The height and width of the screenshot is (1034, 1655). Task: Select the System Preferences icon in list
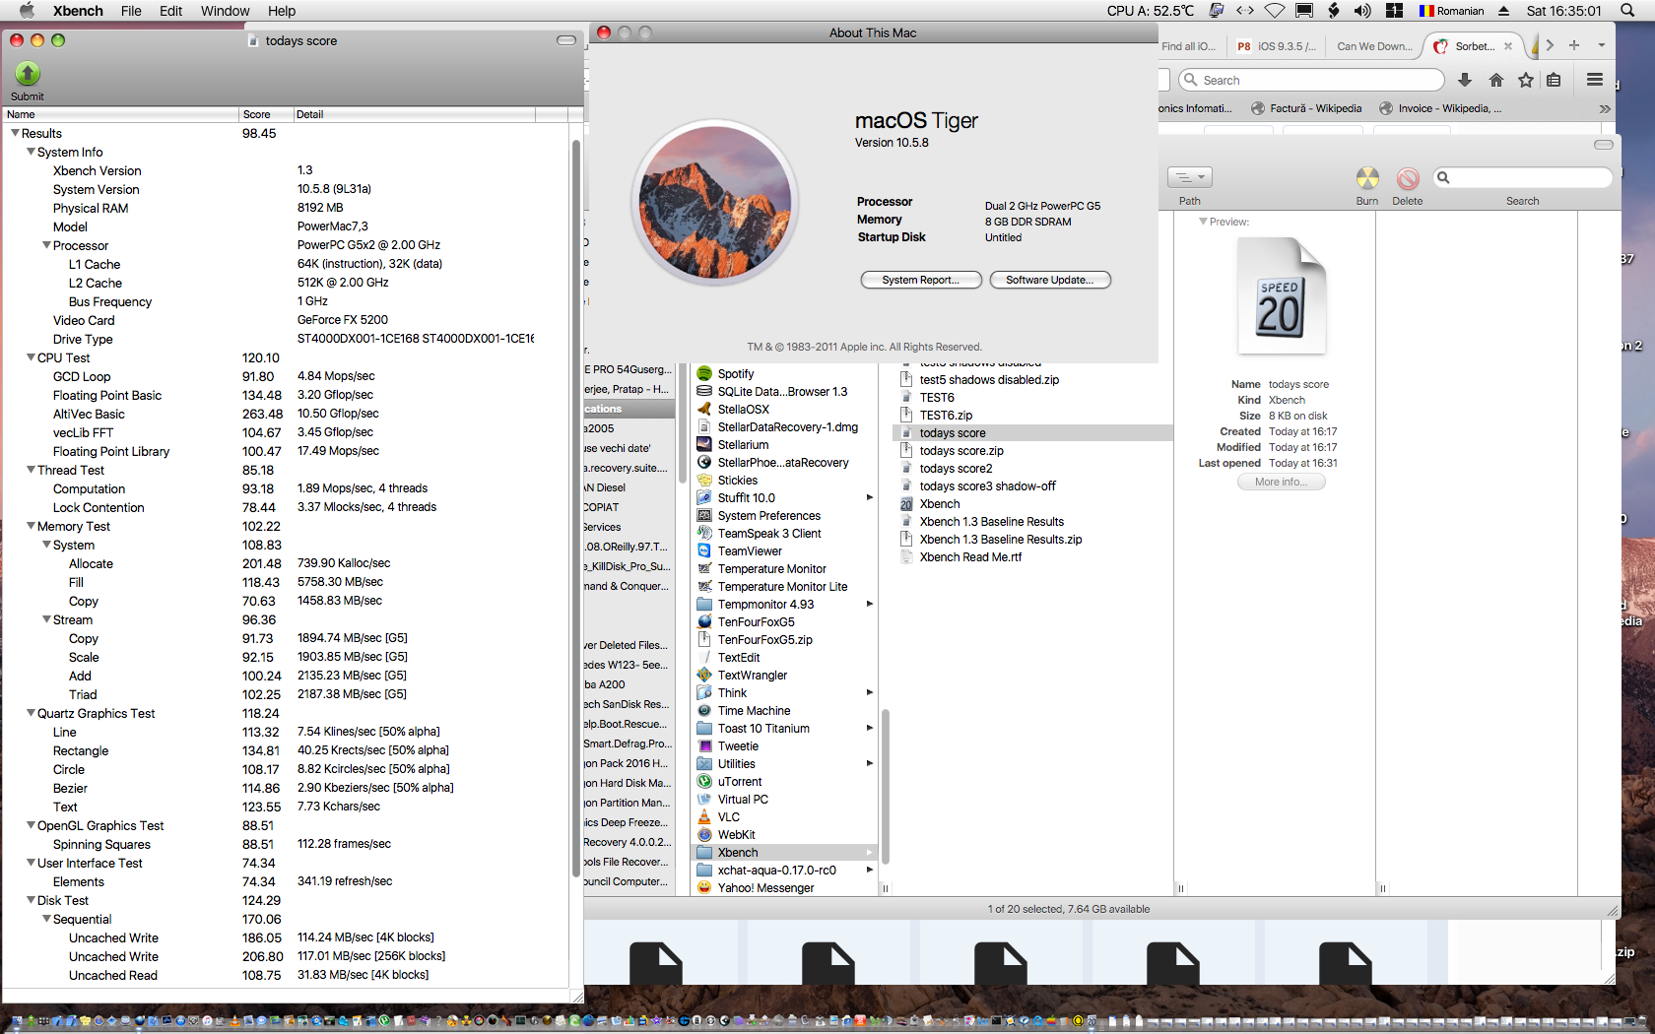coord(704,516)
